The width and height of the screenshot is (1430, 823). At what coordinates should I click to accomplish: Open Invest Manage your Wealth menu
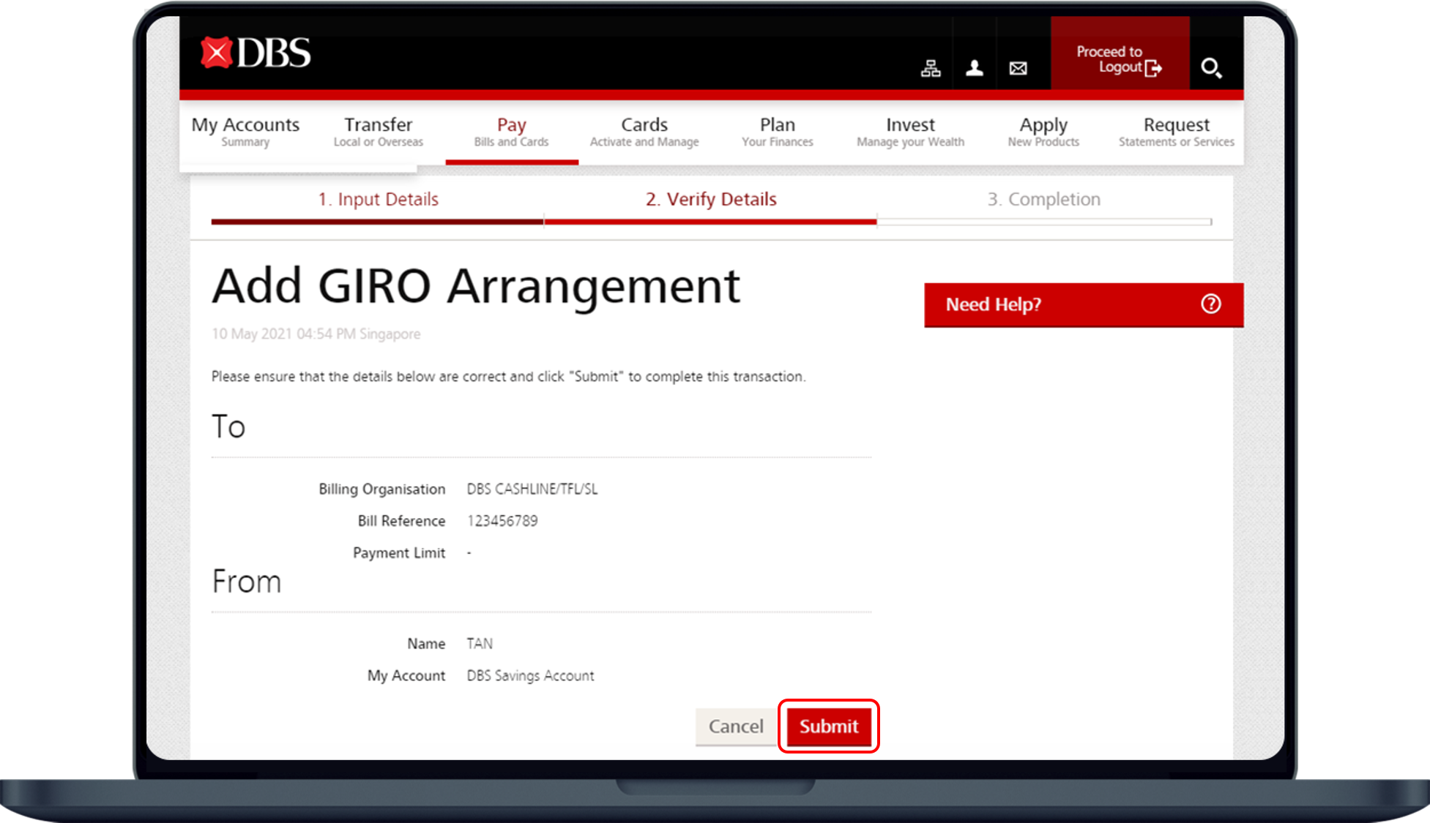click(x=910, y=132)
